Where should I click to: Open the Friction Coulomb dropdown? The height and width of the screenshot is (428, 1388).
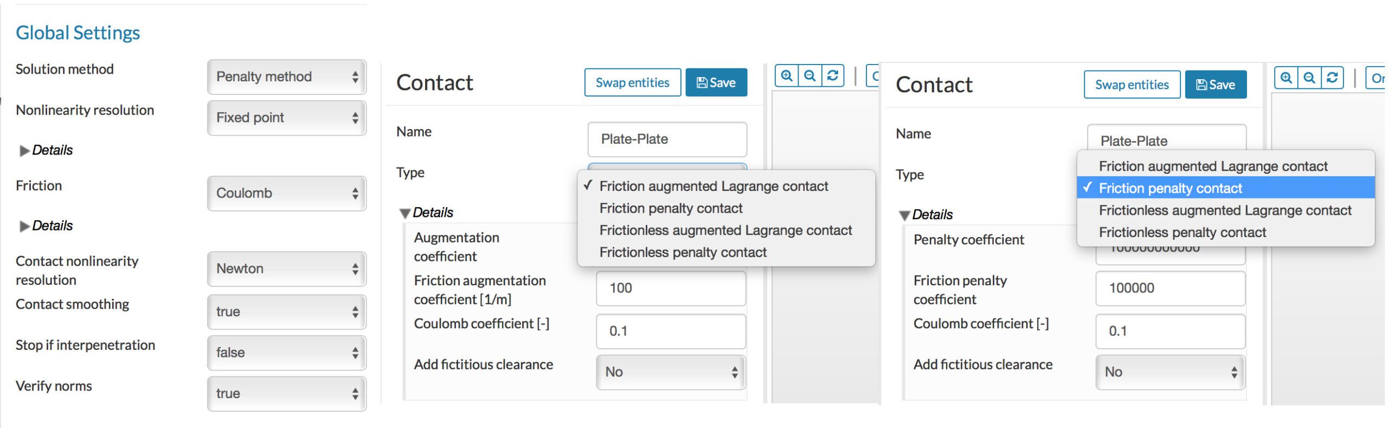286,193
